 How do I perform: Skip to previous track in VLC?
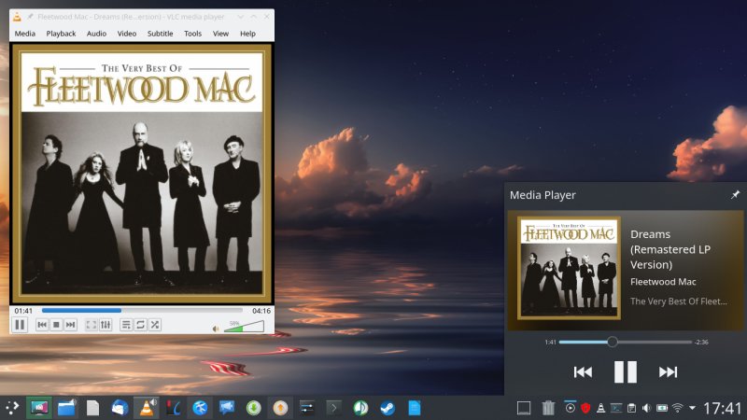click(42, 325)
